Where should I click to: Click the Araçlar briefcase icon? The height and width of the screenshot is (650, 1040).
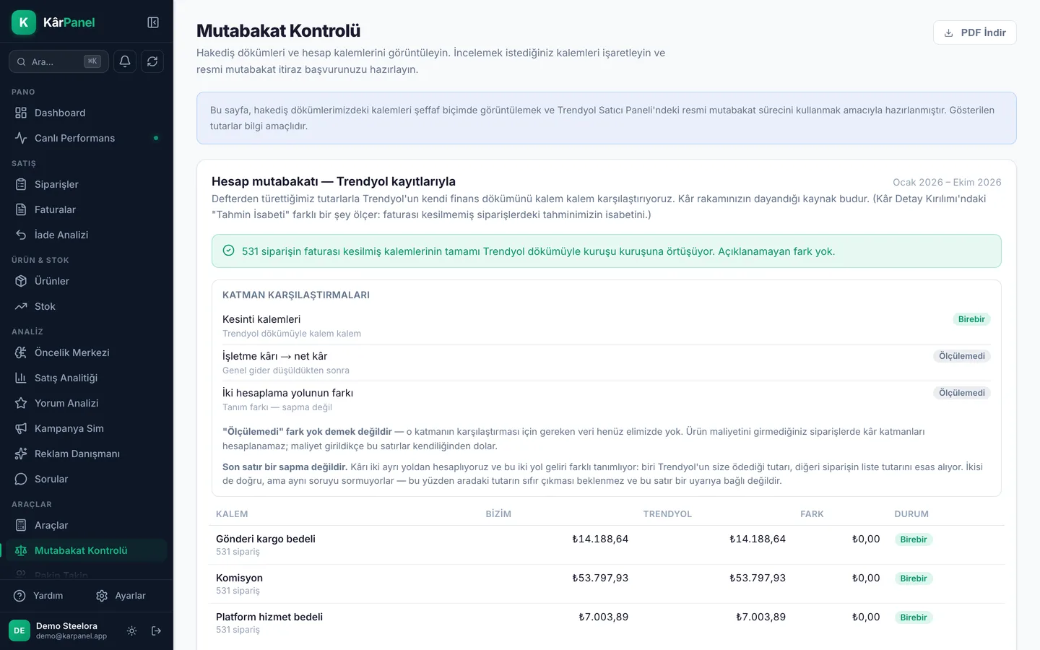pos(21,525)
